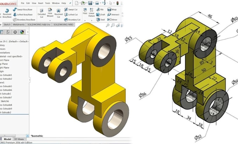
Task: Start the Linear Pattern tool
Action: point(92,12)
